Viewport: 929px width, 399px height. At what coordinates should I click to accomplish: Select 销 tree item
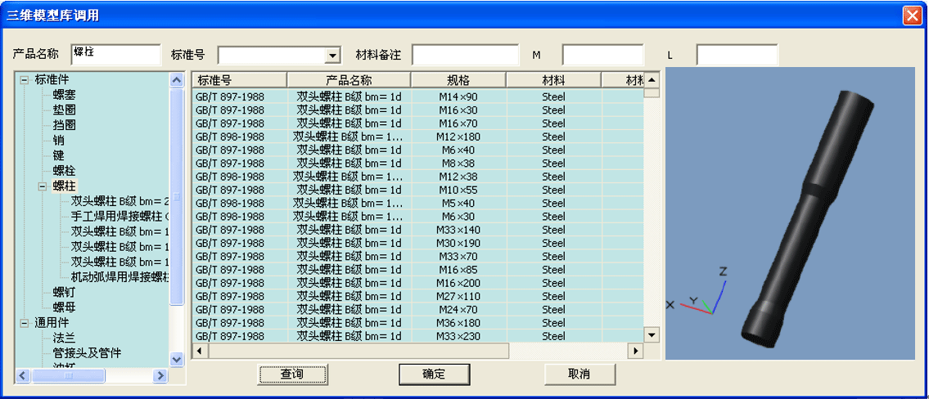[59, 141]
